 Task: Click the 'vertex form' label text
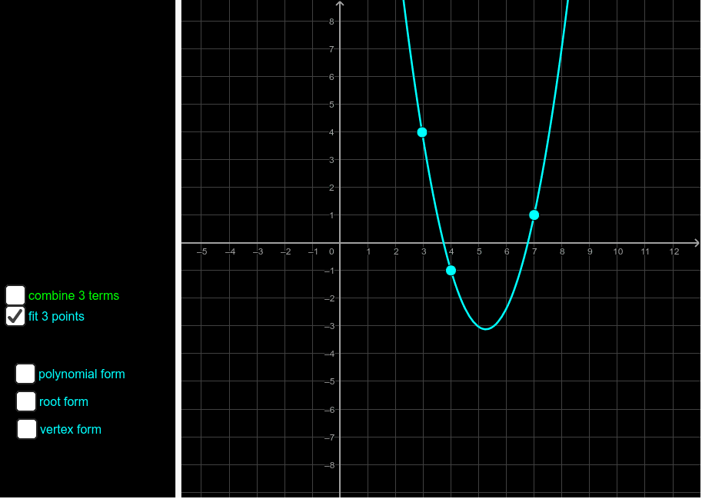[x=72, y=429]
